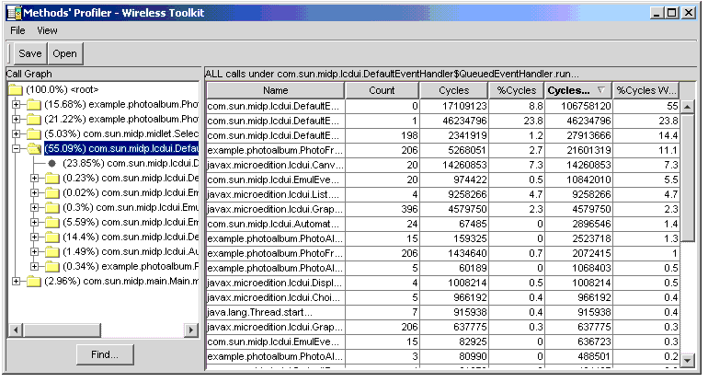This screenshot has height=382, width=708.
Task: Select the row with count 198
Action: coord(443,135)
